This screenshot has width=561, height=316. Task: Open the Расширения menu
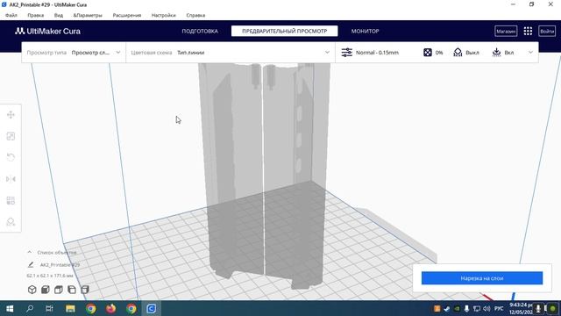pyautogui.click(x=127, y=16)
